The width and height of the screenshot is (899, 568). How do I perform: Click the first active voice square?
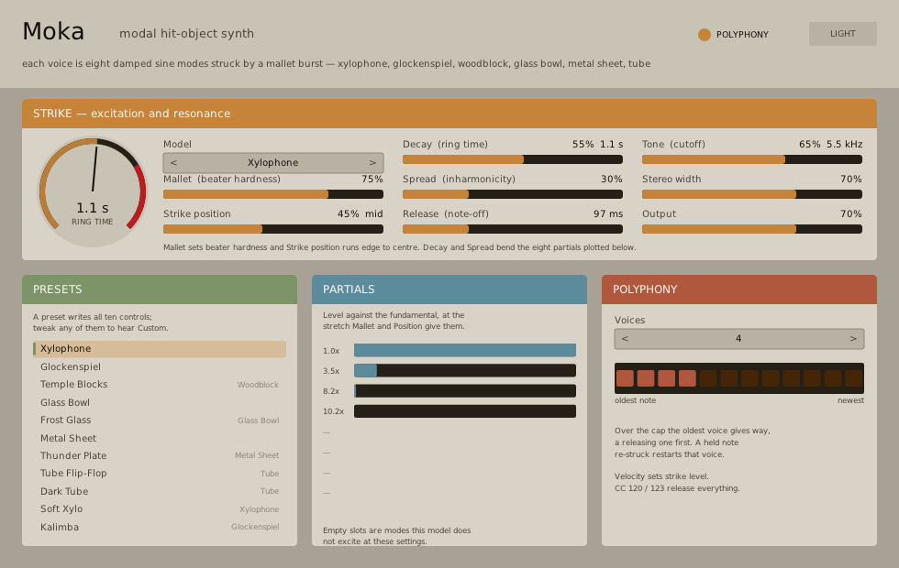tap(625, 378)
